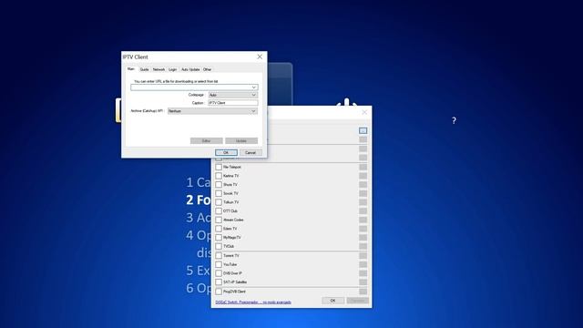Open the Codepage dropdown set to Auto
The width and height of the screenshot is (583, 328).
coord(233,95)
